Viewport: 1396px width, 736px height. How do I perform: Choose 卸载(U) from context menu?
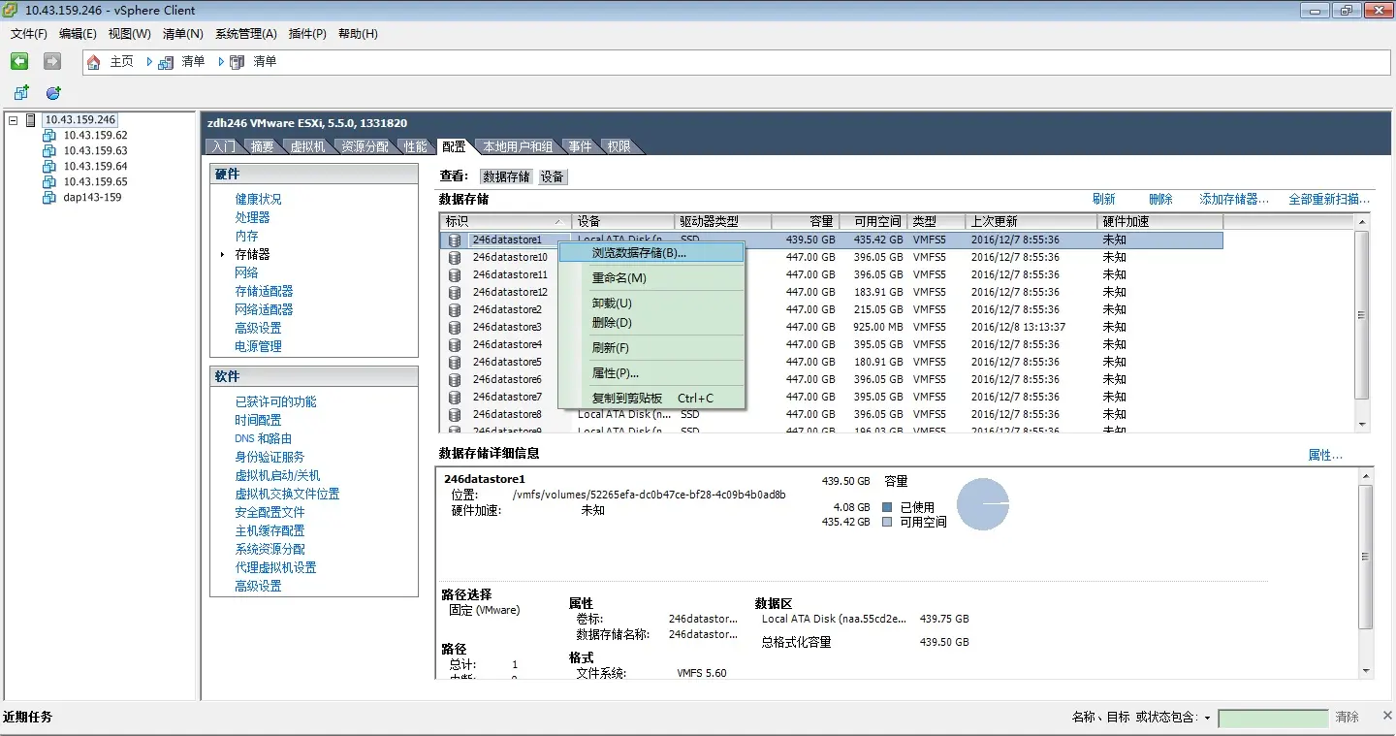(651, 304)
